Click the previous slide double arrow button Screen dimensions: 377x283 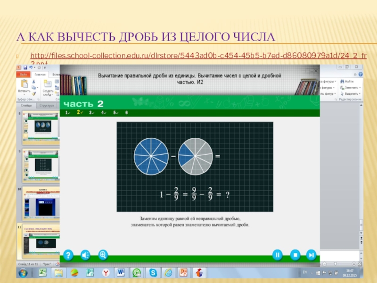pyautogui.click(x=361, y=238)
